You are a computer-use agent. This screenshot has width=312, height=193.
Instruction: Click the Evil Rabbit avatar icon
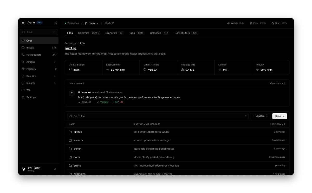tap(24, 169)
